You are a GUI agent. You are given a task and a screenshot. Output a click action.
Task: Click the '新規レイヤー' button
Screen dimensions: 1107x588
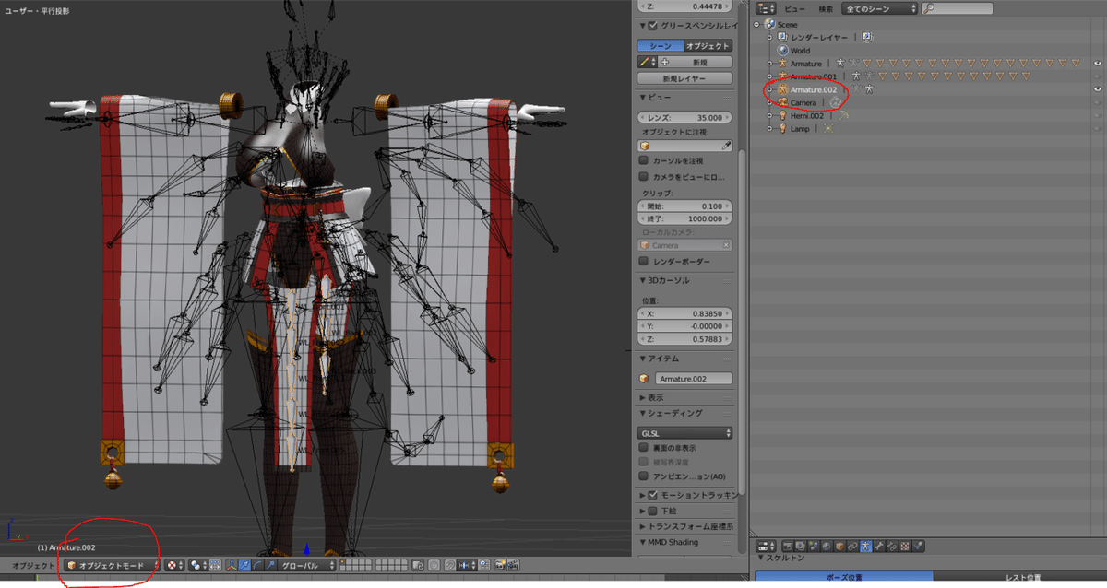point(684,79)
